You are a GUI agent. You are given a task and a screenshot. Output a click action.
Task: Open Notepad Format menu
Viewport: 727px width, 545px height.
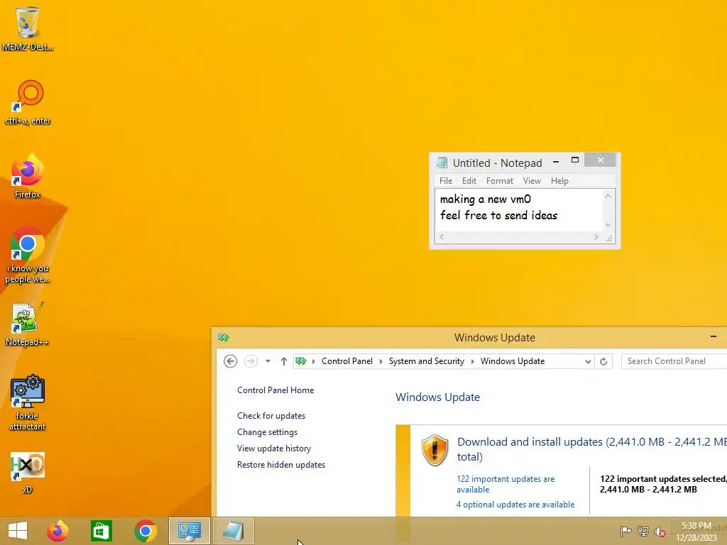(x=499, y=181)
